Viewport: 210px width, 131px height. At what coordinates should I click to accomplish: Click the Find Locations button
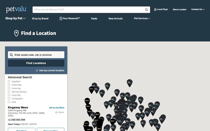[36, 63]
